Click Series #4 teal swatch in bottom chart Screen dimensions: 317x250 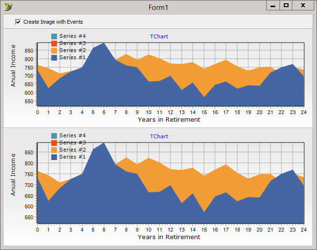pyautogui.click(x=54, y=135)
